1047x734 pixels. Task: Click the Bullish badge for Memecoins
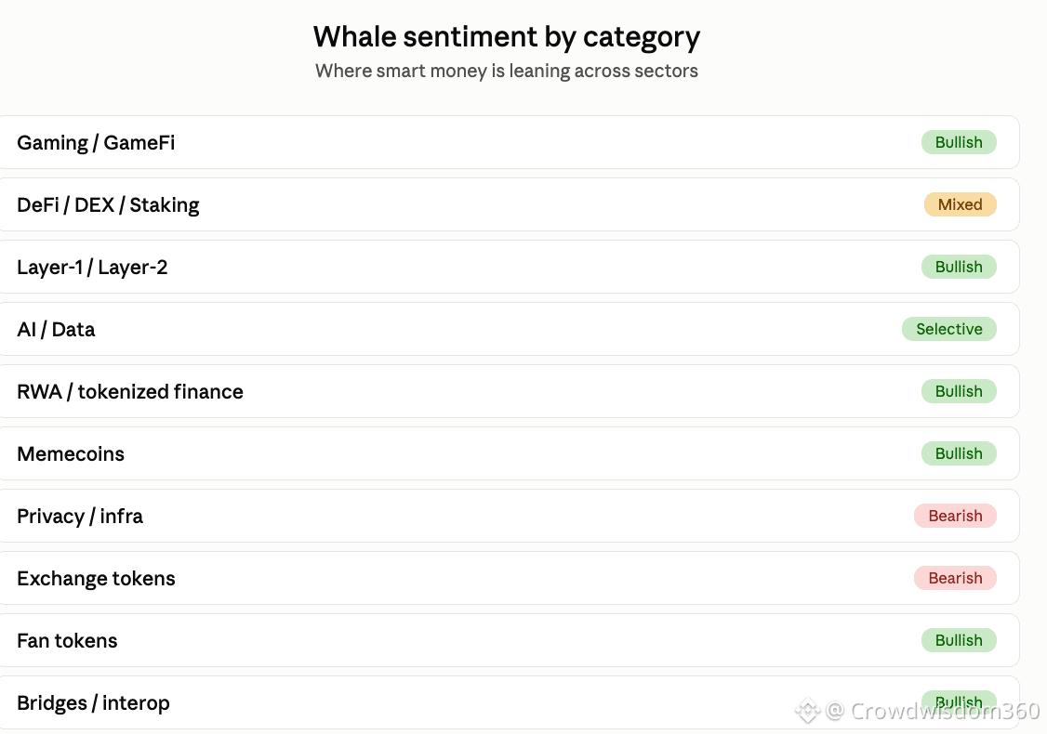[959, 453]
